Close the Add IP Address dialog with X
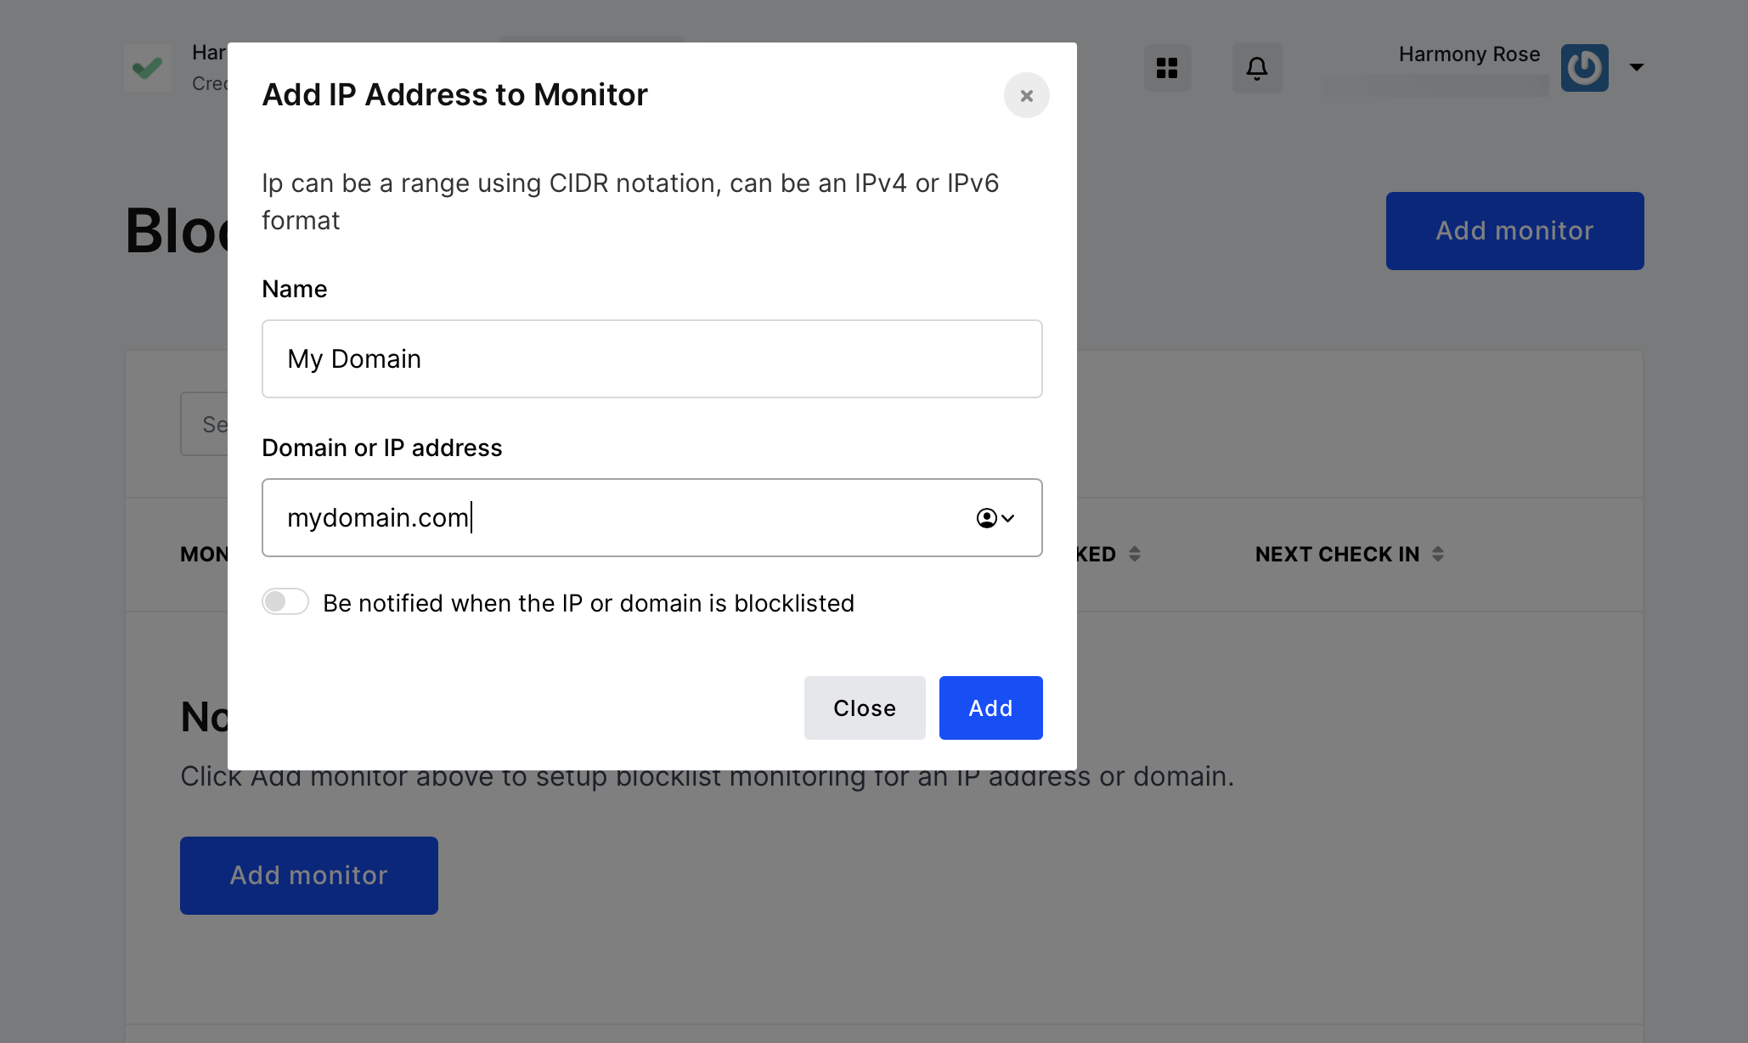 1026,95
